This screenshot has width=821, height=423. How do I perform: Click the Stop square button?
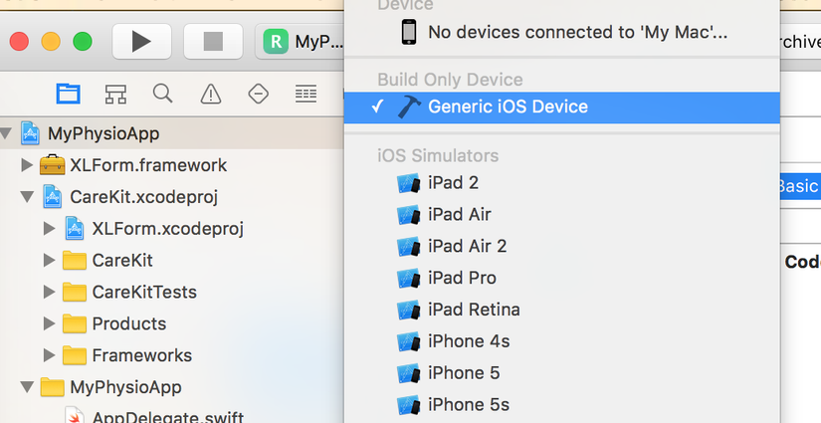click(x=213, y=42)
